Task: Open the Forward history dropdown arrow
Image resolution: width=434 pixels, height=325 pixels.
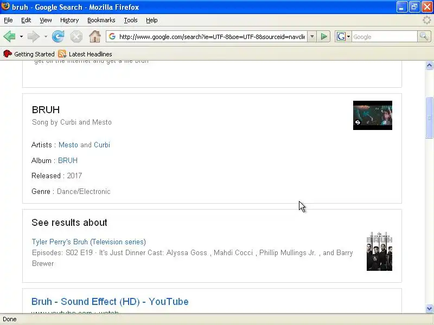Action: coord(46,36)
